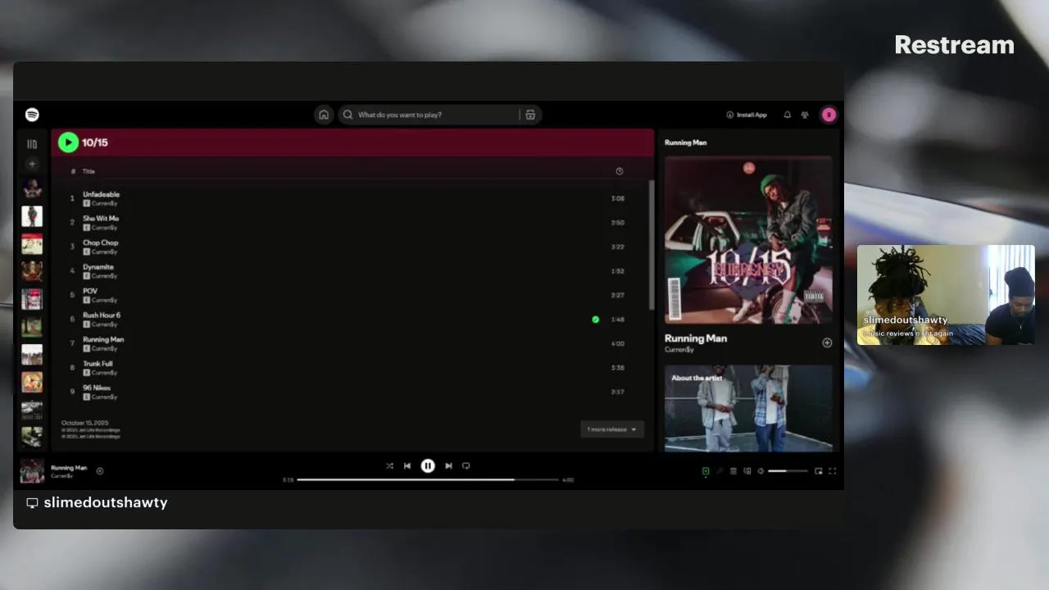Viewport: 1049px width, 590px height.
Task: Click the Restream logo
Action: coord(954,45)
